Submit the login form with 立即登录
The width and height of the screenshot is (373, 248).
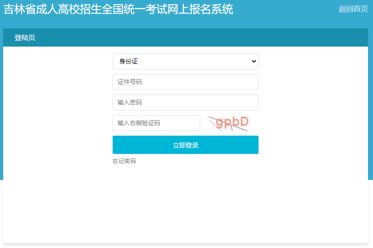[185, 145]
